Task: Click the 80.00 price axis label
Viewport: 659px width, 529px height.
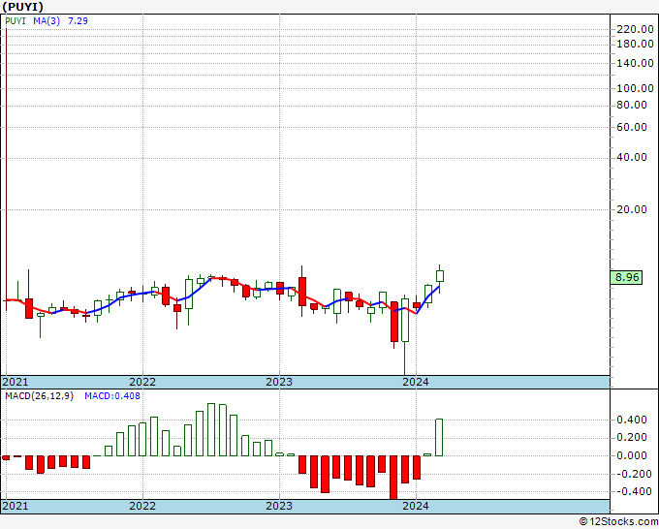Action: (631, 105)
